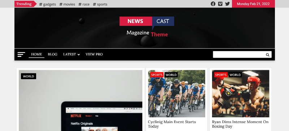Click the search input field

point(239,55)
